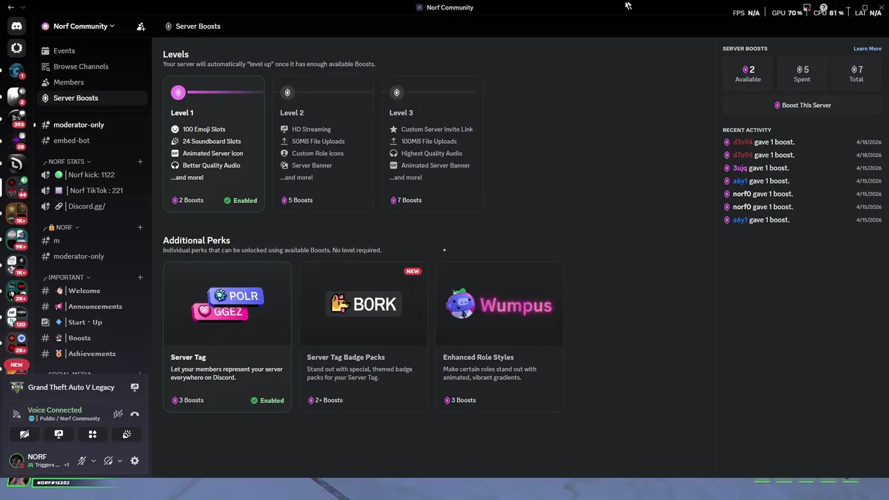Click the Wumpus role style thumbnail

click(x=499, y=304)
